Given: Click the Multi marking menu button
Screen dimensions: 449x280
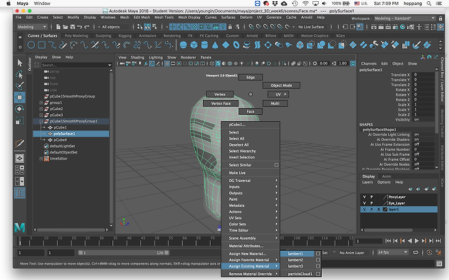Looking at the screenshot, I should (275, 104).
